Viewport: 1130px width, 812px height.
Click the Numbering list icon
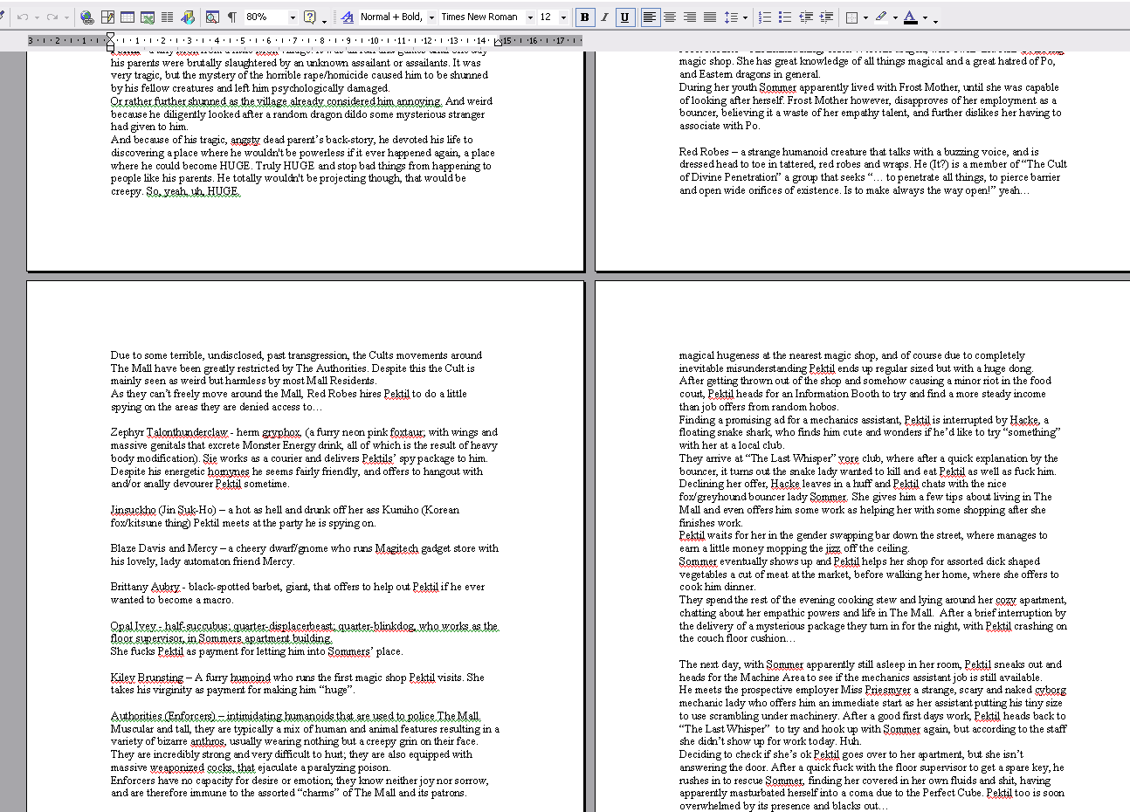765,17
